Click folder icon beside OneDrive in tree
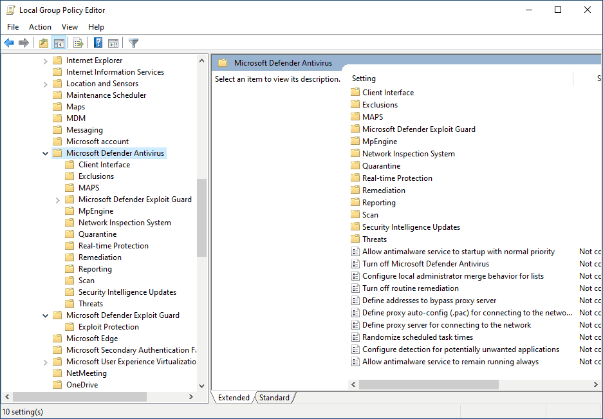The width and height of the screenshot is (603, 419). [57, 385]
